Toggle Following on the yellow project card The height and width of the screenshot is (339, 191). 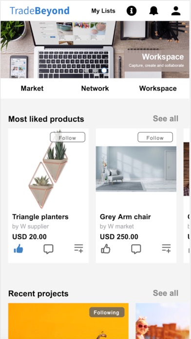[x=107, y=312]
